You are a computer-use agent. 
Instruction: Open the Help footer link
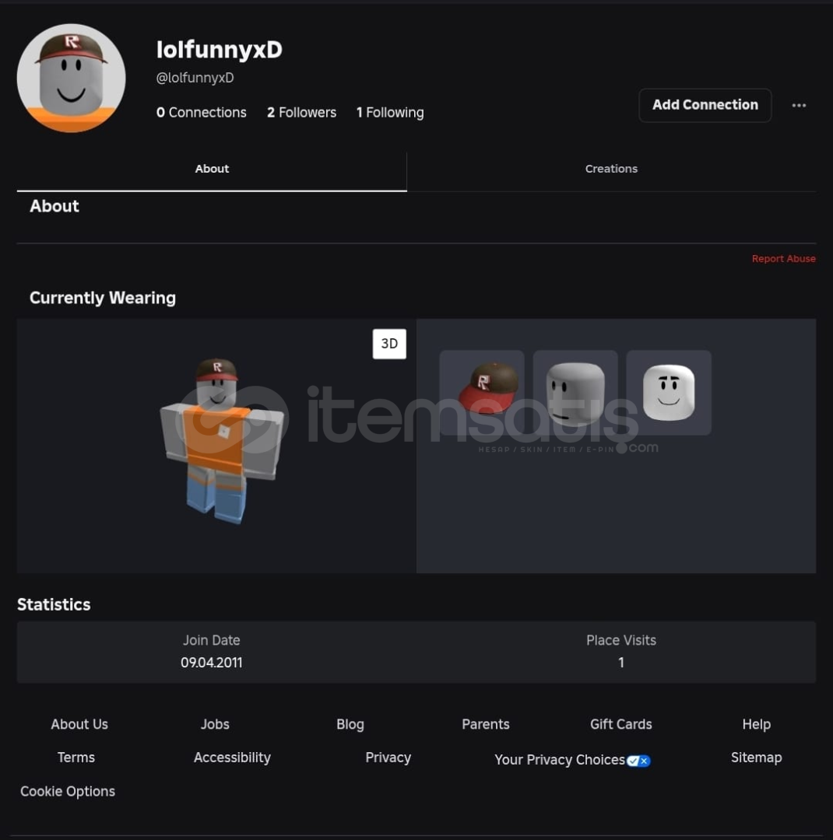coord(756,724)
